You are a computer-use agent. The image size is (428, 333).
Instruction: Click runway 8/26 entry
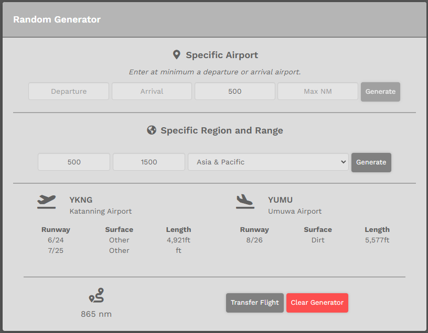pos(254,240)
